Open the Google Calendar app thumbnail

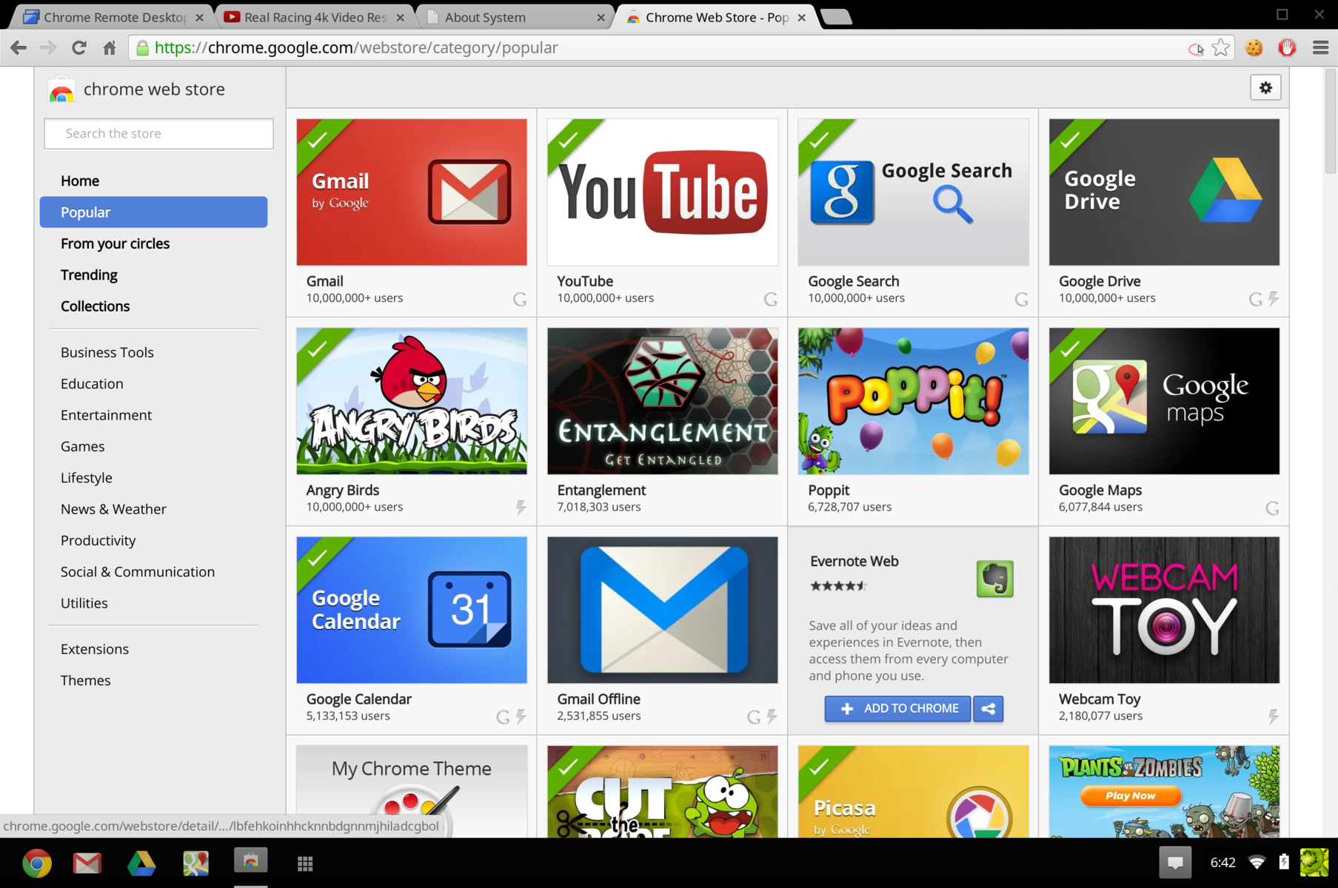pyautogui.click(x=412, y=610)
